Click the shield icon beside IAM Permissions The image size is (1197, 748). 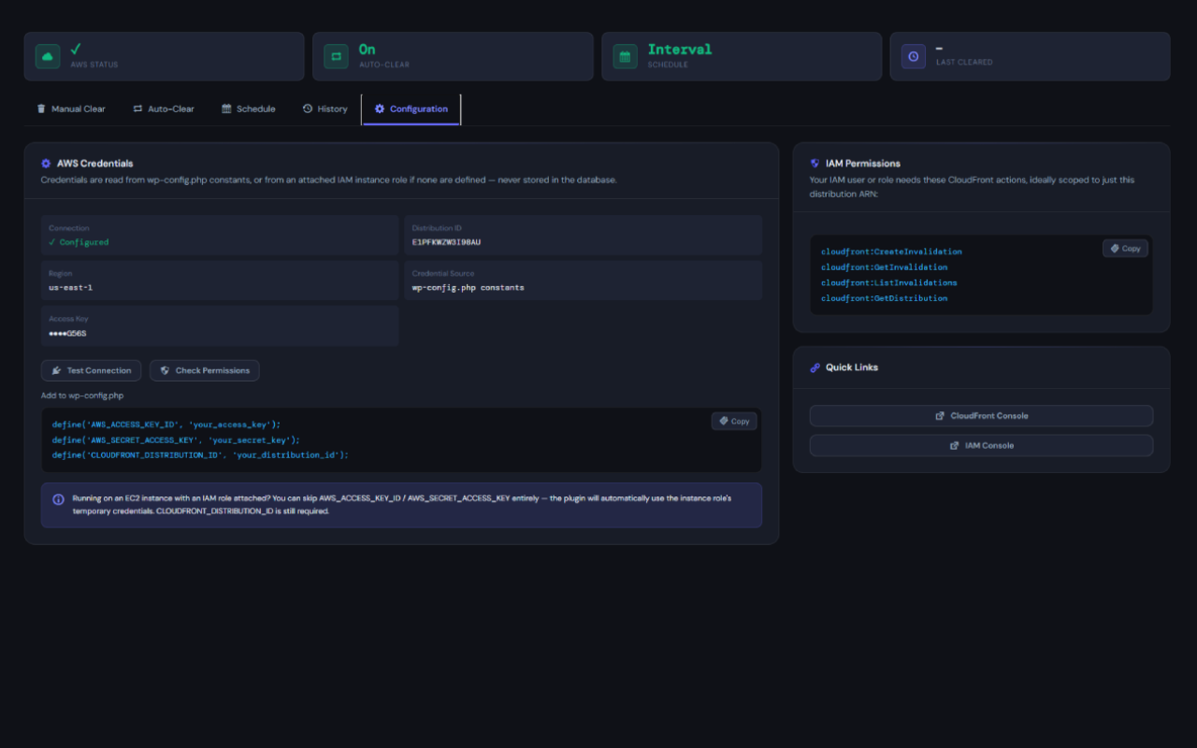point(815,163)
